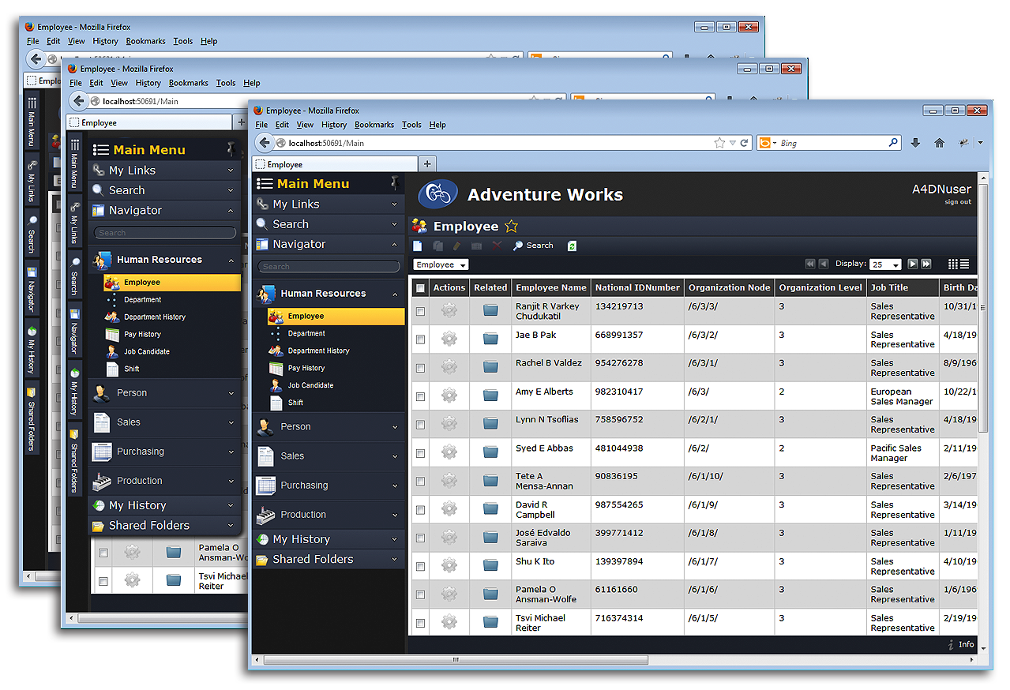Go to next page of employee records
Image resolution: width=1010 pixels, height=690 pixels.
click(x=913, y=264)
